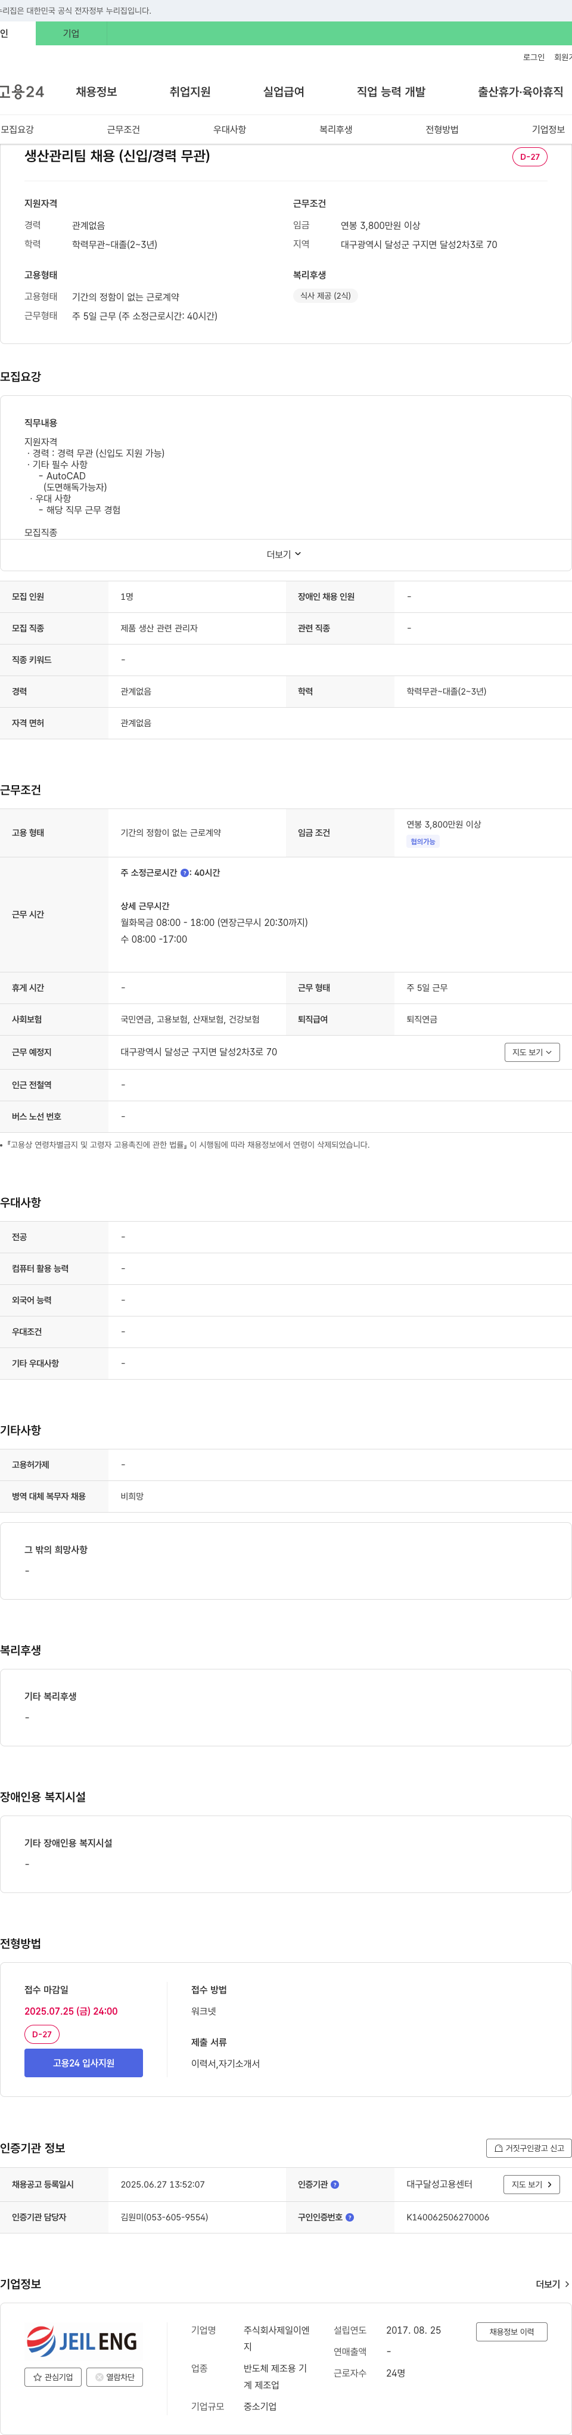Select 제품 생산 관련 관리자 cell
The width and height of the screenshot is (572, 2435).
(158, 628)
